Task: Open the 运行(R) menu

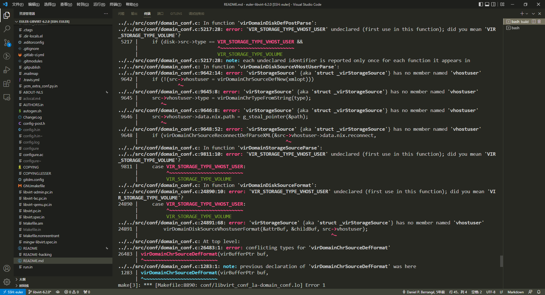Action: point(99,4)
